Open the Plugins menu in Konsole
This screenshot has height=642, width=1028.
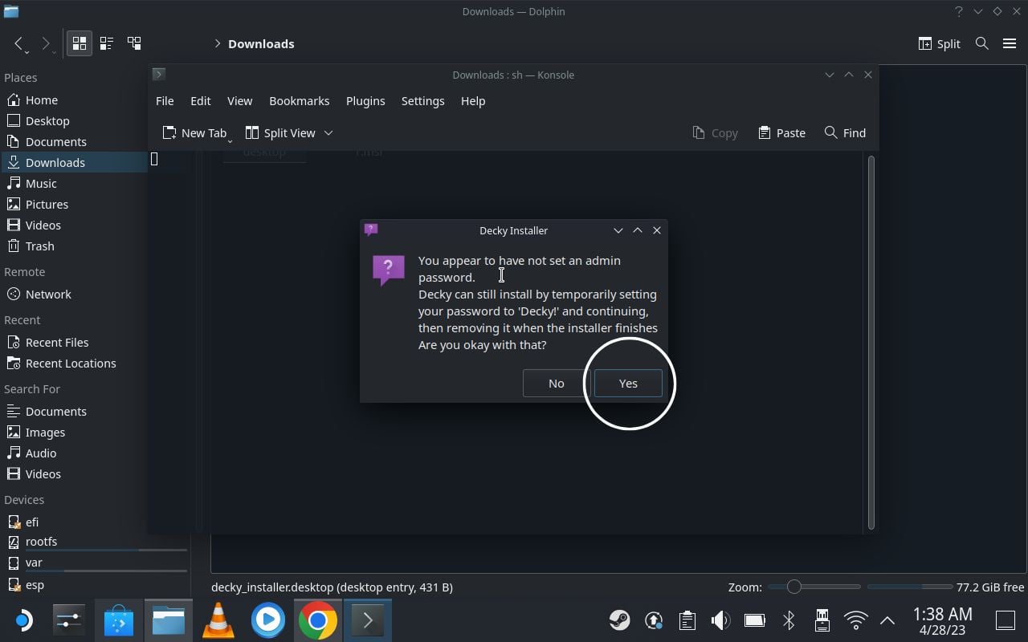[365, 101]
